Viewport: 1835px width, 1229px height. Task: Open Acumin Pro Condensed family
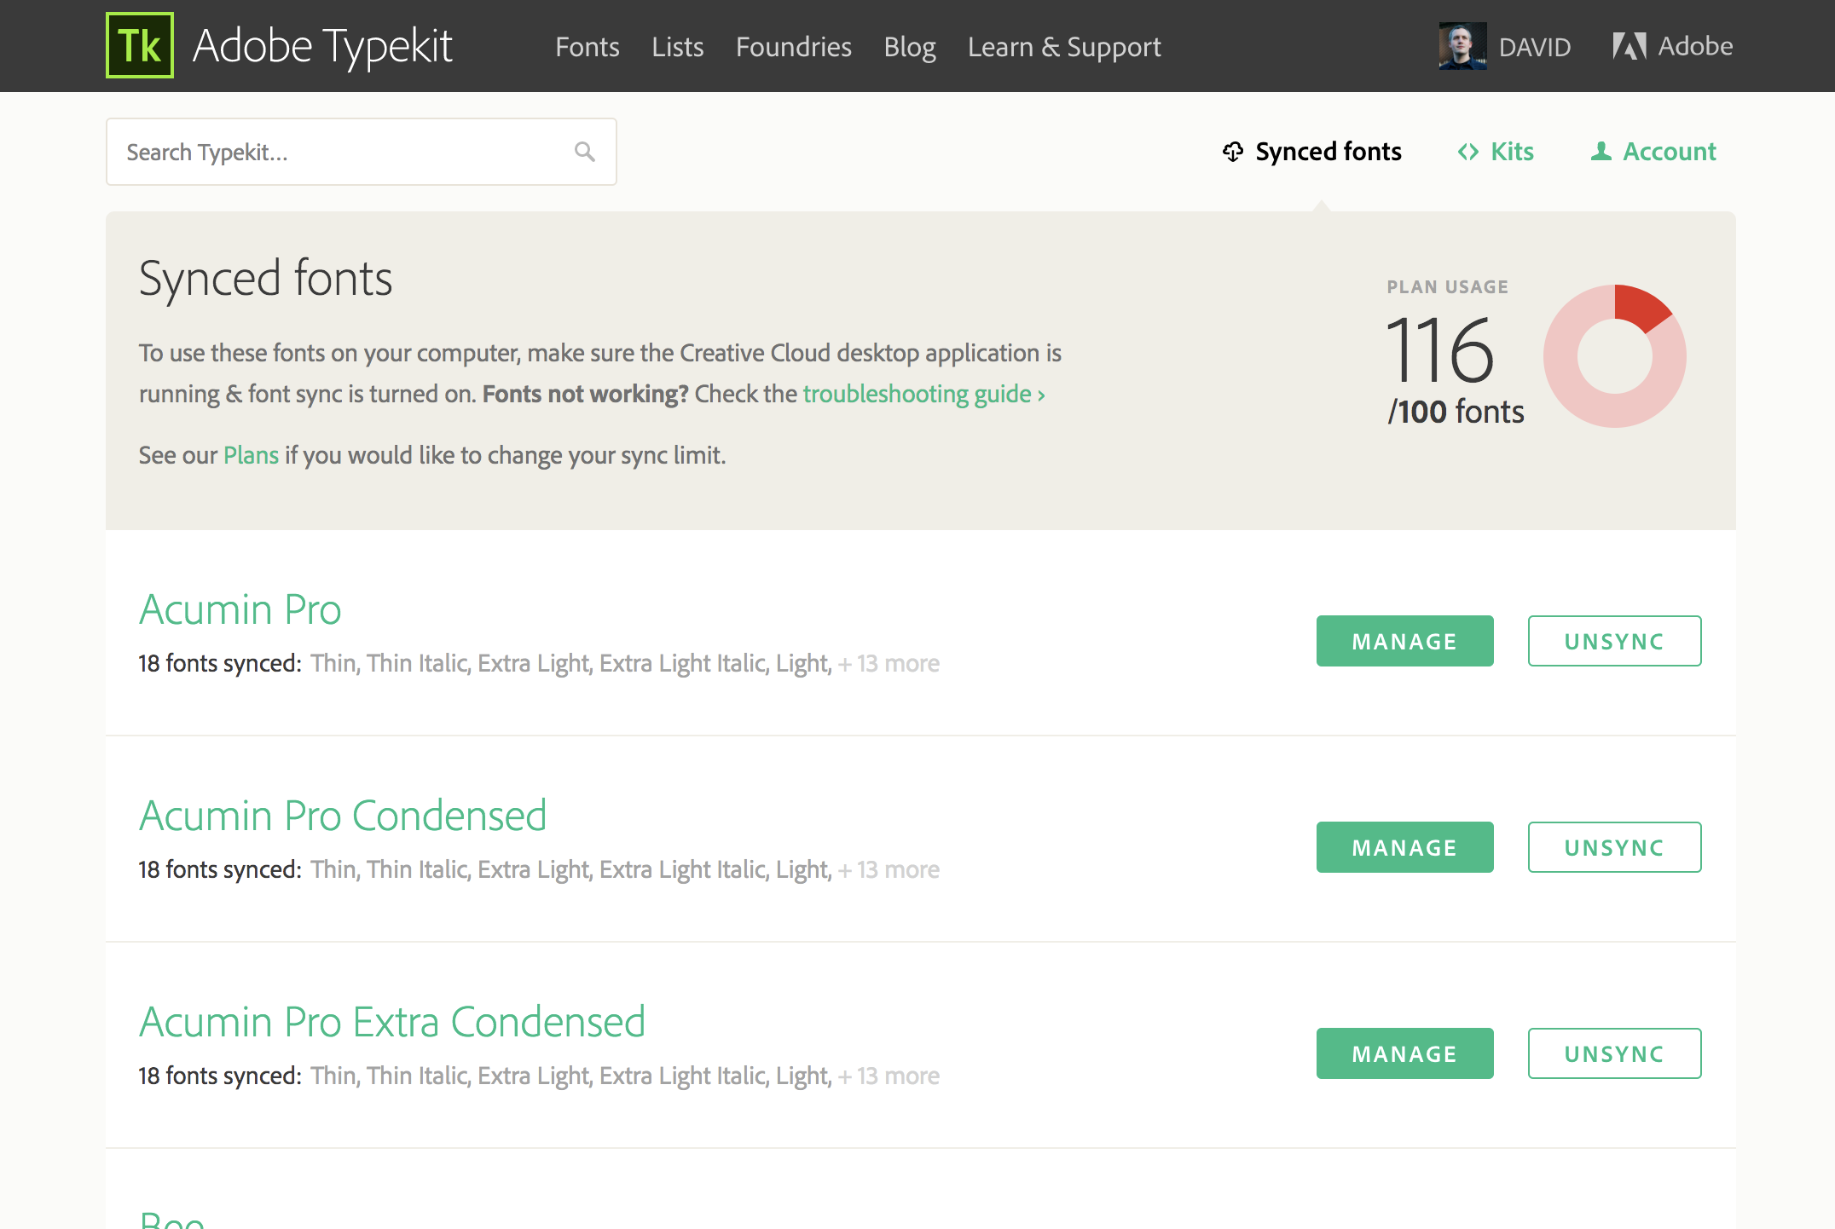[343, 816]
